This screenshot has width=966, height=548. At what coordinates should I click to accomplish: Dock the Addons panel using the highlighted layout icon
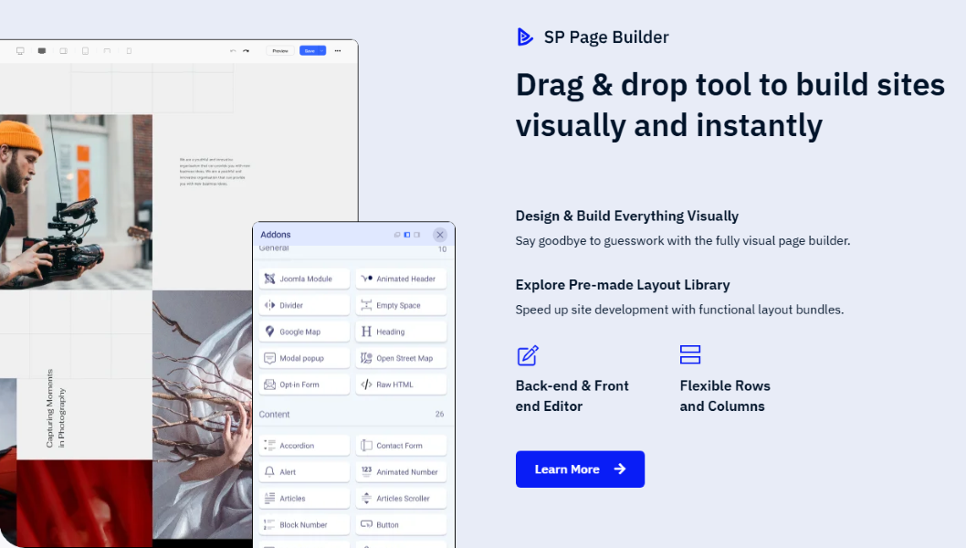[x=407, y=235]
